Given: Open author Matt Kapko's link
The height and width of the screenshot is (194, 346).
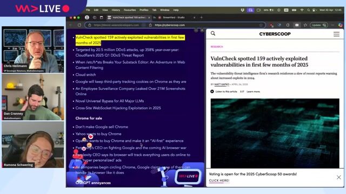Looking at the screenshot, I should tap(222, 84).
